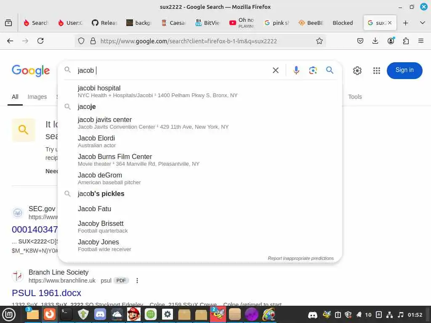Choose the Jacob Burns Film Center suggestion

(x=200, y=160)
